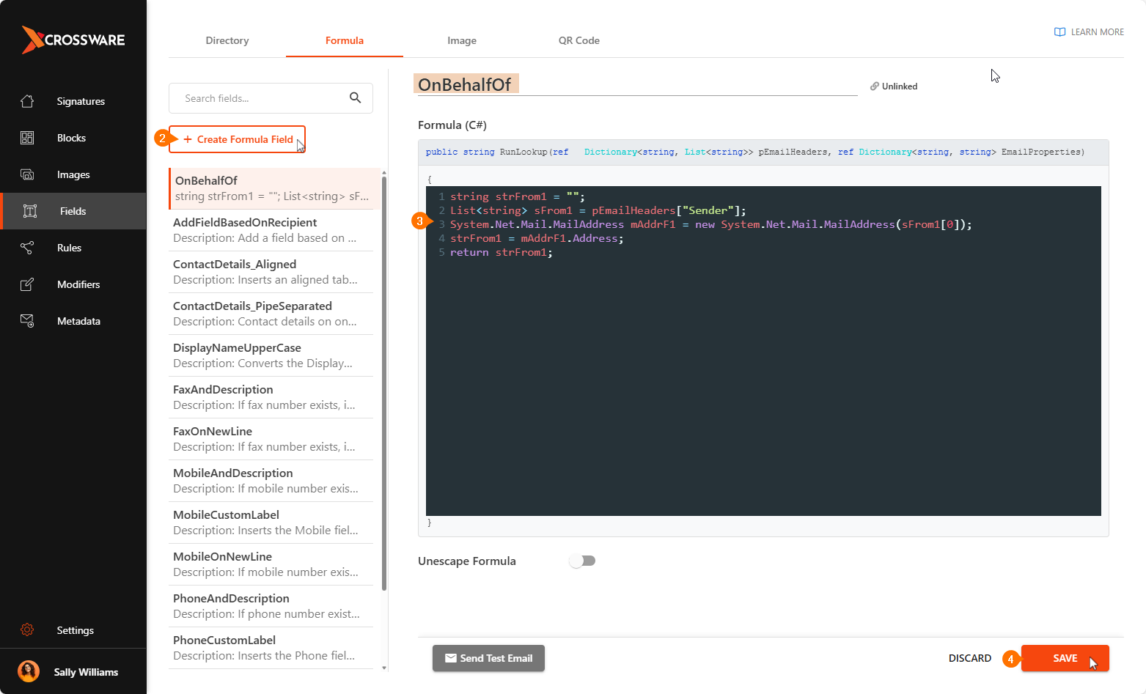Open the LEARN MORE link
The width and height of the screenshot is (1146, 694).
click(x=1089, y=32)
